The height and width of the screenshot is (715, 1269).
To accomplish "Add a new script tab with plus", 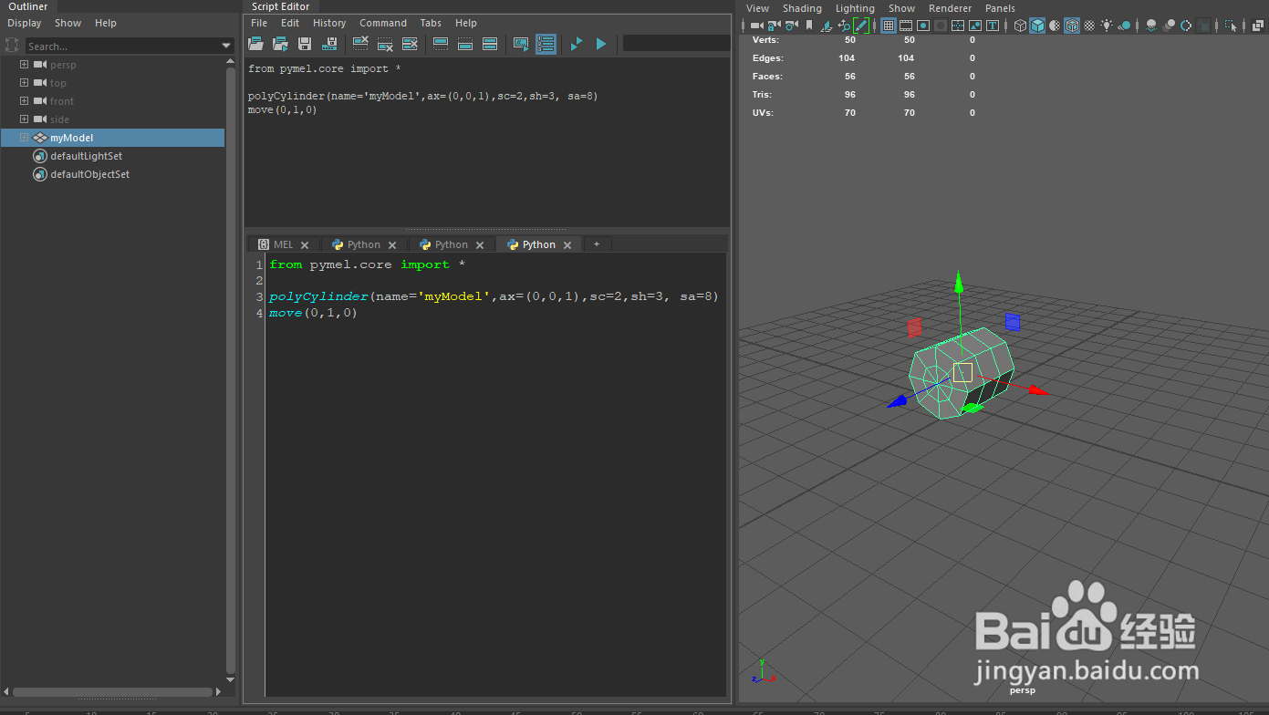I will (597, 244).
